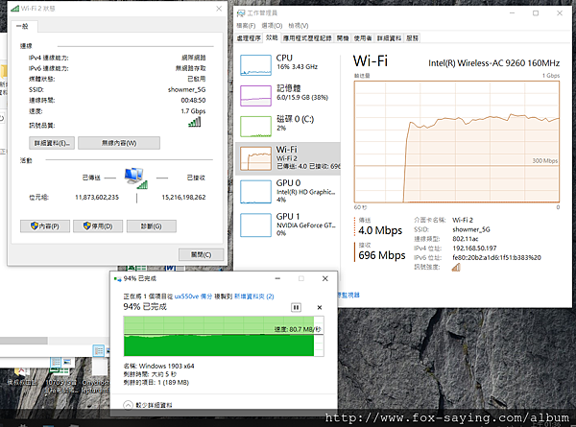The image size is (576, 427).
Task: Click the ux550ve source folder link
Action: 193,297
